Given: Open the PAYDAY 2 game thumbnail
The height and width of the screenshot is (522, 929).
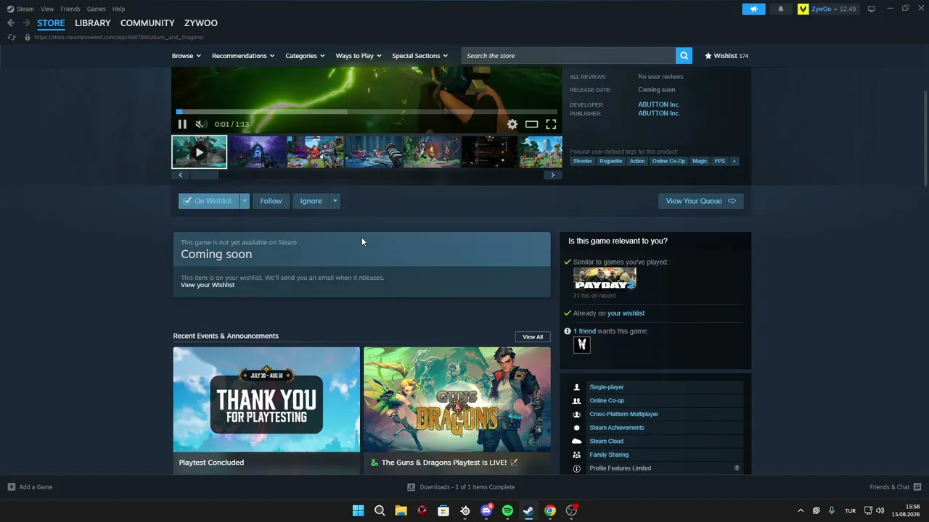Looking at the screenshot, I should click(x=605, y=279).
